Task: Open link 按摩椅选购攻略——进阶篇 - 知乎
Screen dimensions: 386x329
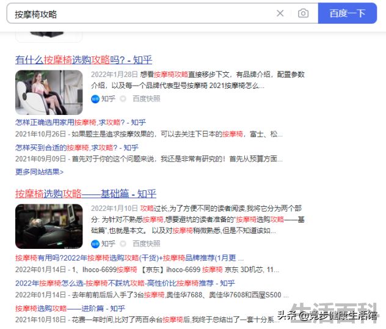Action: point(70,308)
